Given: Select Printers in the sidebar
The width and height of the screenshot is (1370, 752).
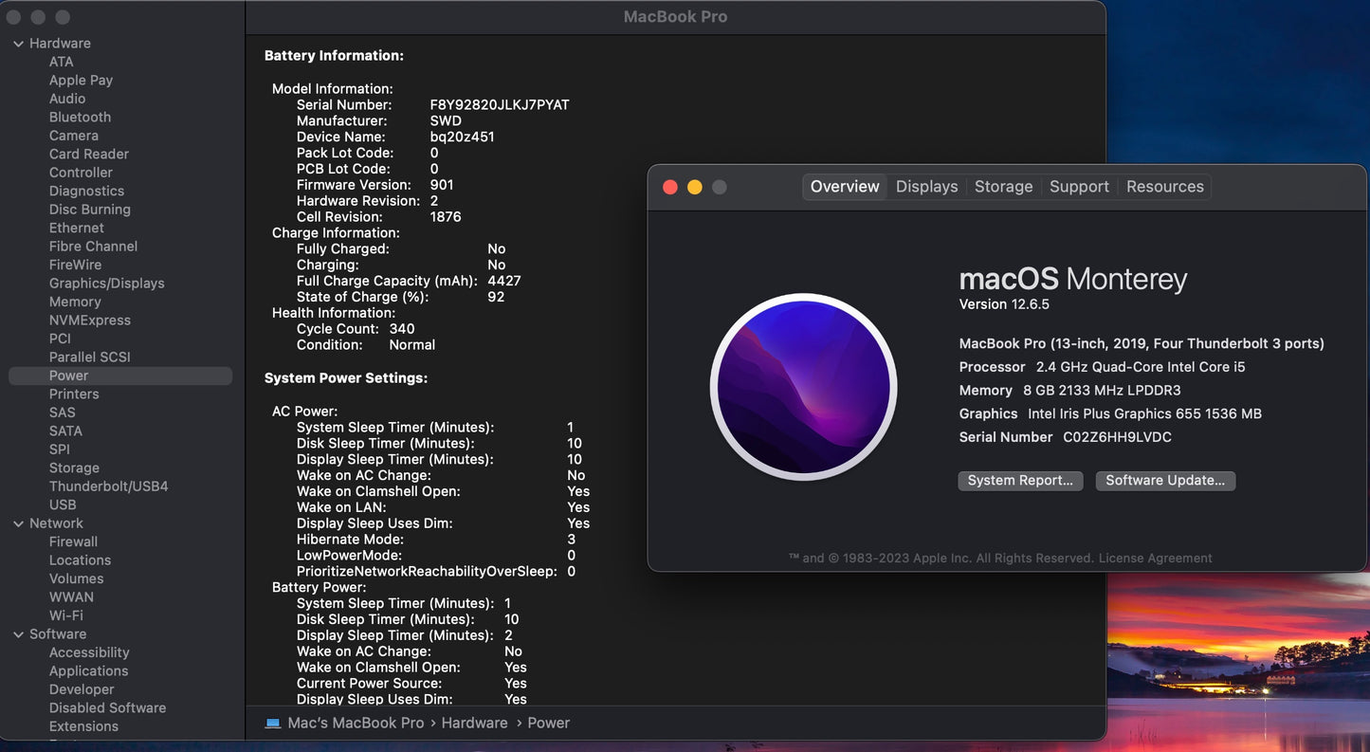Looking at the screenshot, I should [x=74, y=394].
